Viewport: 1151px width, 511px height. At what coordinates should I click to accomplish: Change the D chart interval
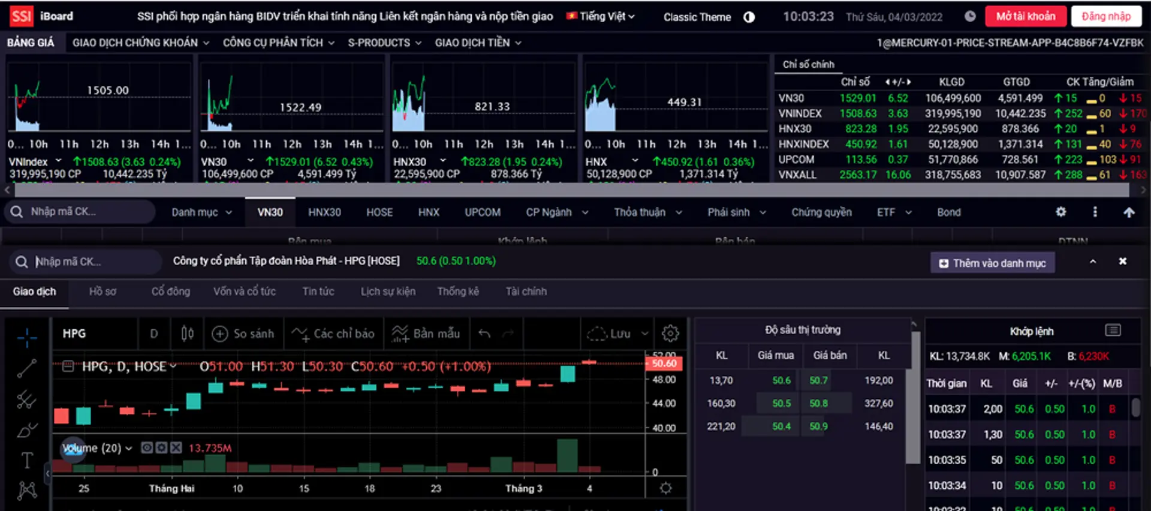tap(154, 333)
